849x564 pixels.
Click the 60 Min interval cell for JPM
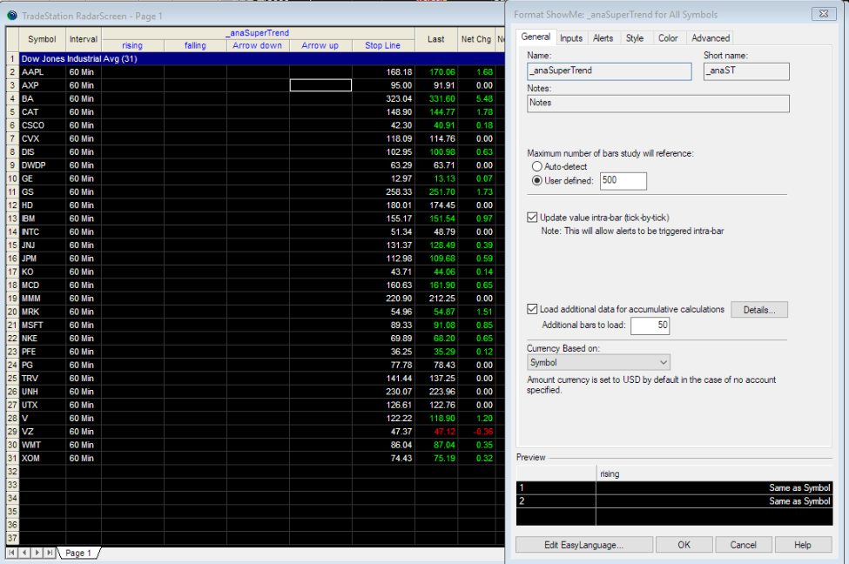click(x=84, y=258)
